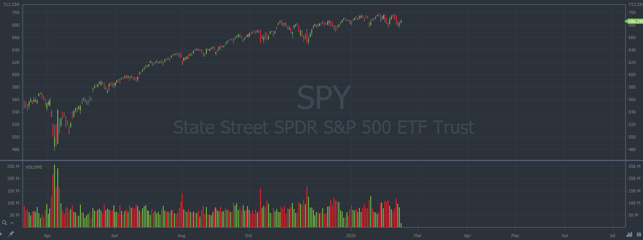Click the divider between price and volume panels

[x=323, y=160]
